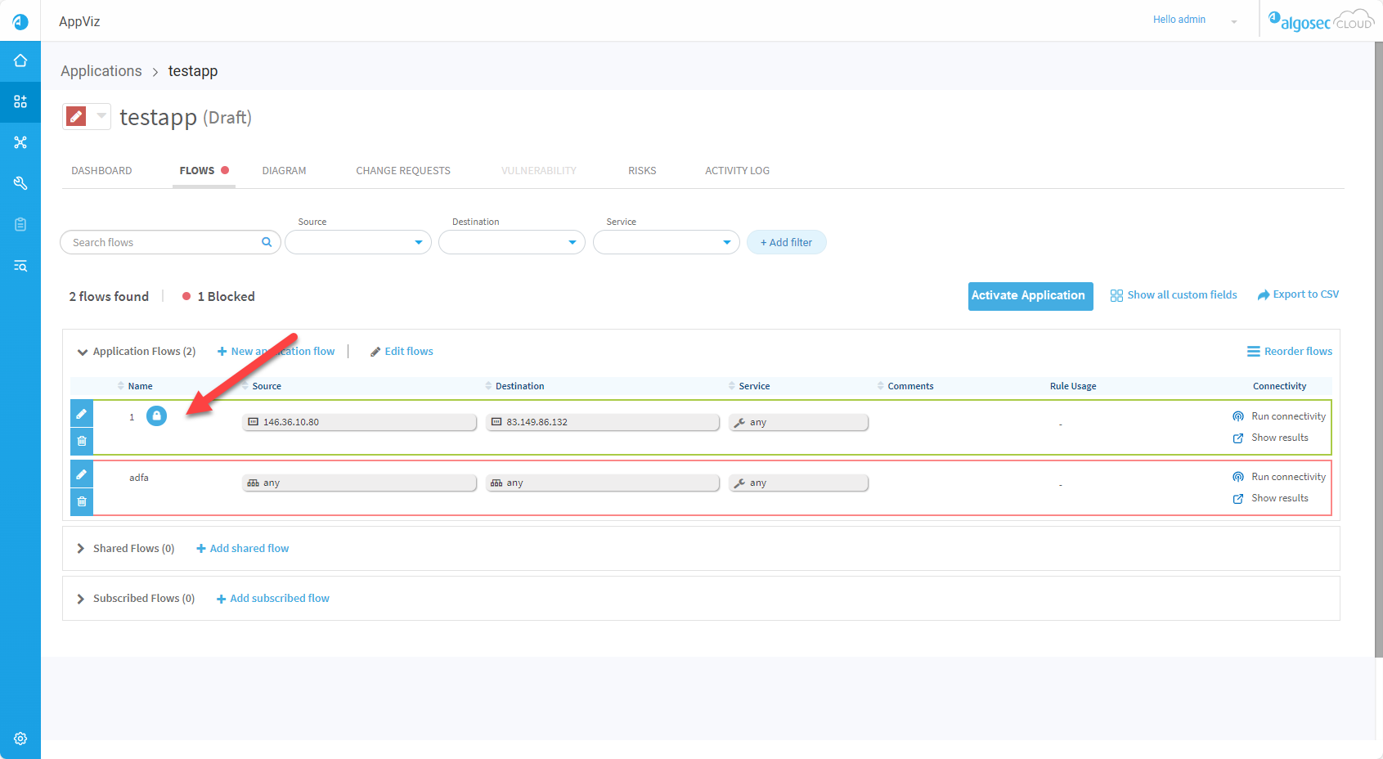Open the ACTIVITY LOG tab
This screenshot has width=1383, height=759.
tap(737, 171)
